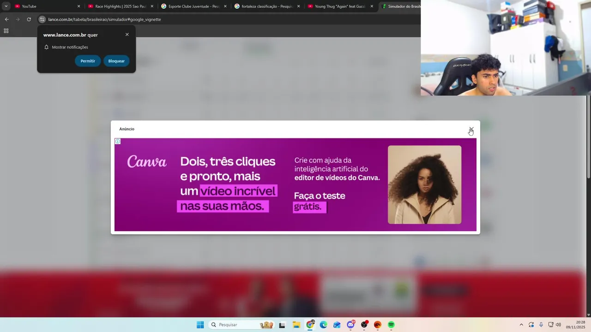591x332 pixels.
Task: Open File Explorer from the taskbar
Action: pos(296,325)
